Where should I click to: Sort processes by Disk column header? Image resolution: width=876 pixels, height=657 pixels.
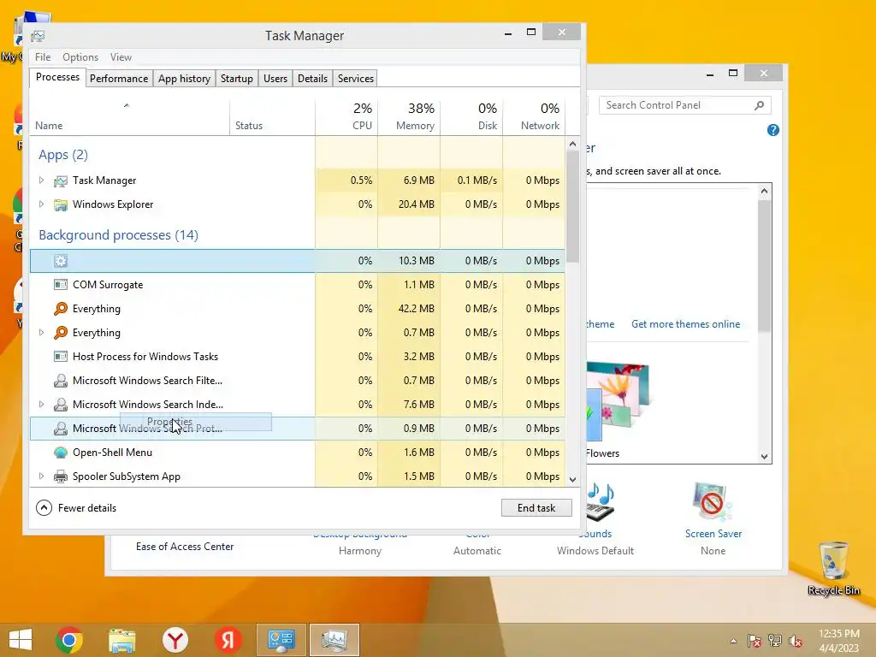[471, 117]
